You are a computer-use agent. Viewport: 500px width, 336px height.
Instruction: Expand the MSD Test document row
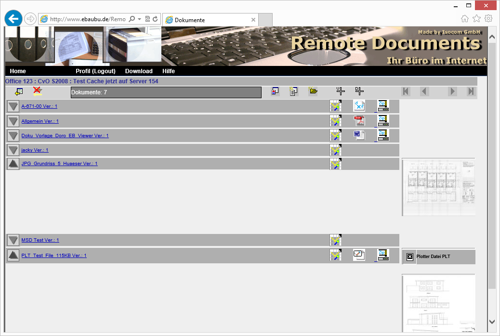(x=13, y=240)
